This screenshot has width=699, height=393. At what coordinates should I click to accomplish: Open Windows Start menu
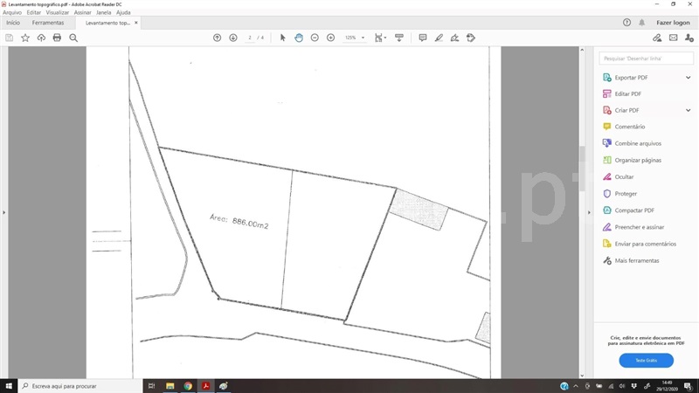(x=9, y=386)
